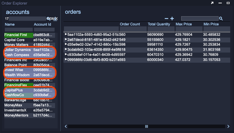The height and width of the screenshot is (133, 234).
Task: Deselect the Dollar Dynamics account row
Action: pos(18,50)
